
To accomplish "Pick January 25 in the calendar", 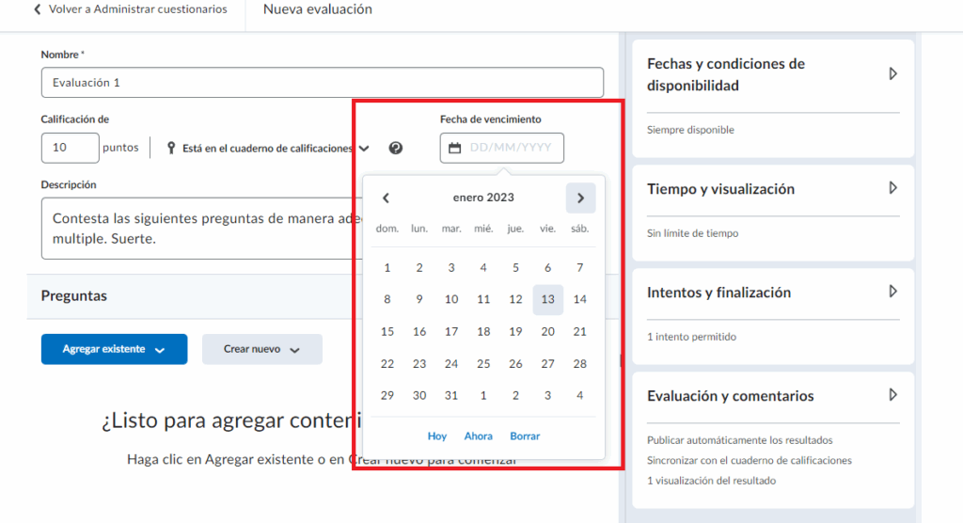I will pos(483,364).
